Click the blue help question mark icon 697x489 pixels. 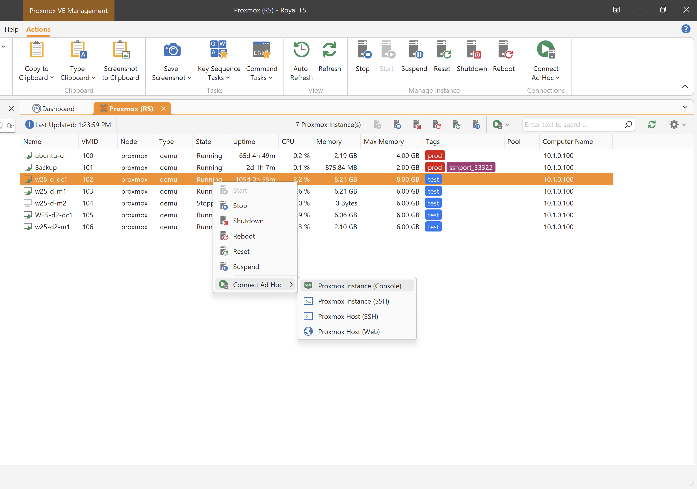[x=686, y=29]
